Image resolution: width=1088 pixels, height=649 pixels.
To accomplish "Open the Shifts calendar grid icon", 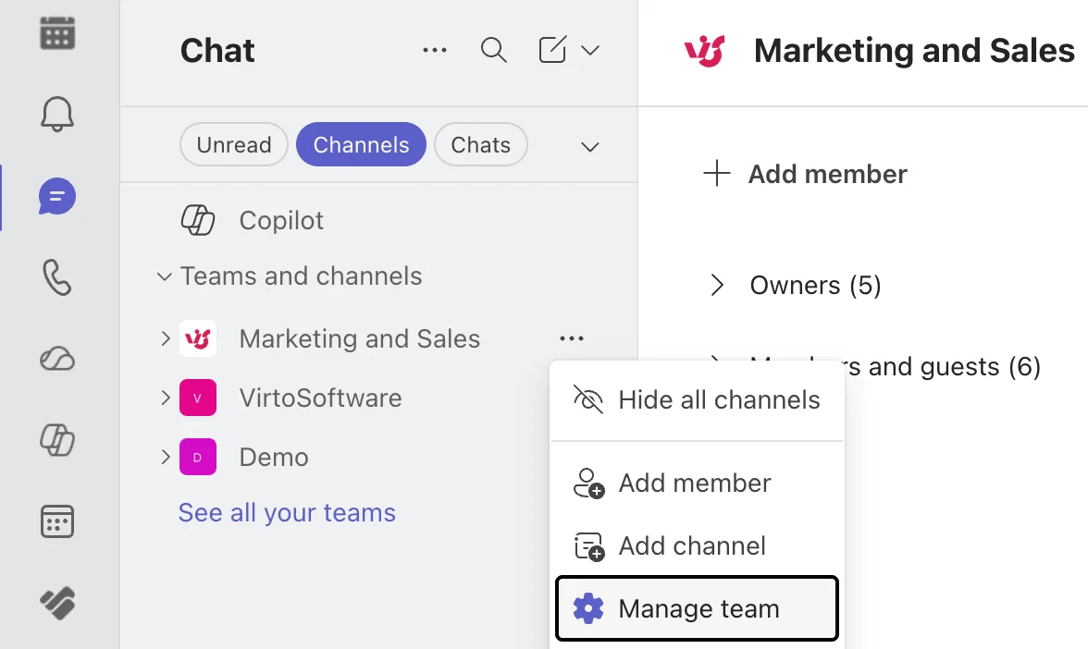I will [57, 521].
